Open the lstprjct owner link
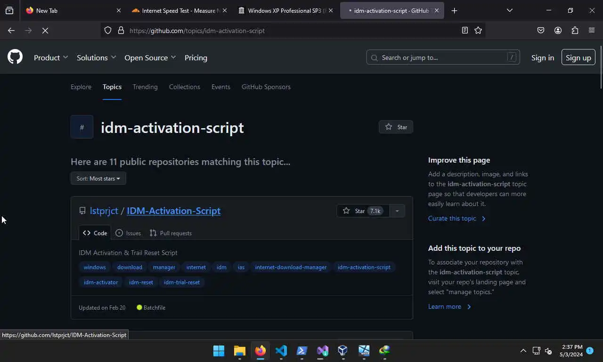 point(104,211)
